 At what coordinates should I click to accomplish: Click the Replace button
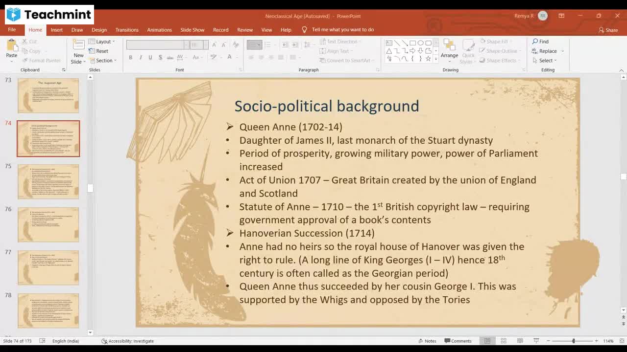(x=544, y=51)
